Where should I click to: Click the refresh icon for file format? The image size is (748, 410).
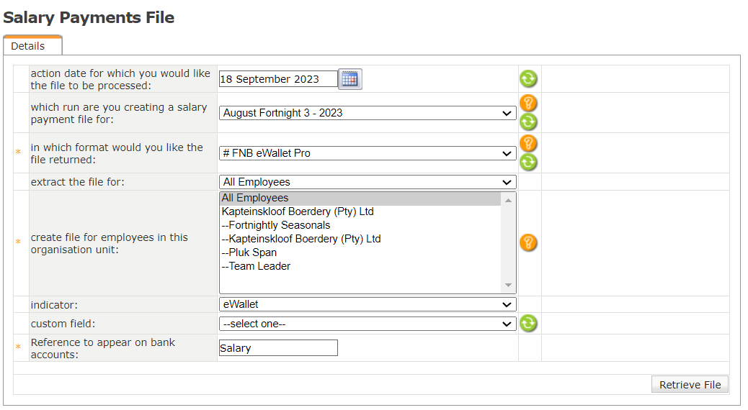click(528, 162)
